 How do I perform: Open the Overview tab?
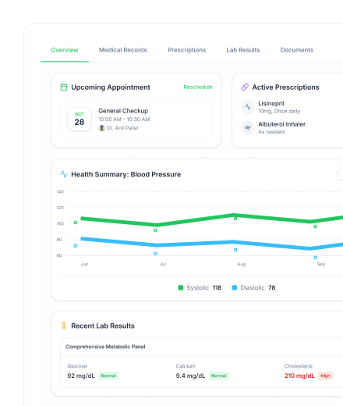coord(65,50)
